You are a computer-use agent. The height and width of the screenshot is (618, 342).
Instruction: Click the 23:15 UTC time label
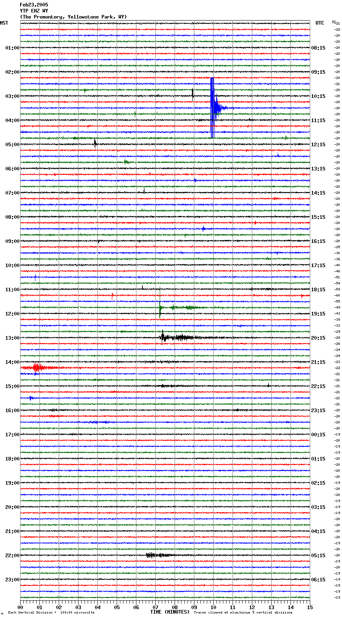pos(318,411)
